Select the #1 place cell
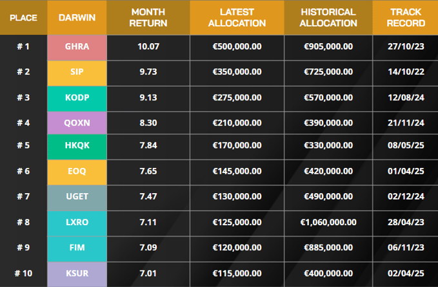438x287 pixels. click(x=23, y=47)
